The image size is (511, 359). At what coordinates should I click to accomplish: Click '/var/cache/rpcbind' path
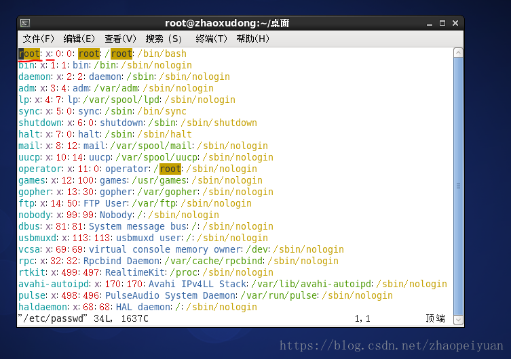click(214, 261)
